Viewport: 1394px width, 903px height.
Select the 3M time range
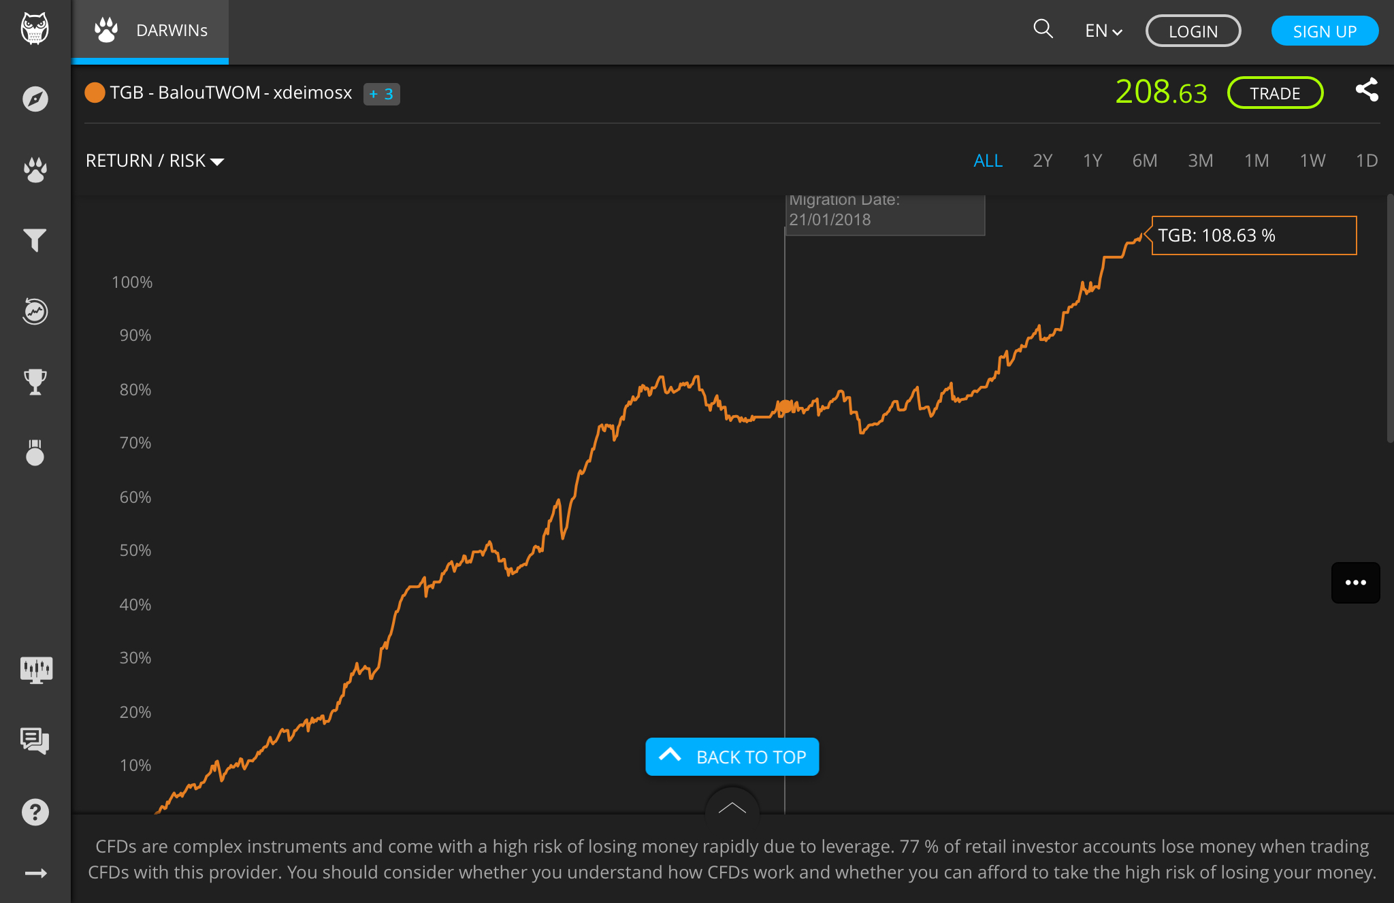pyautogui.click(x=1201, y=161)
